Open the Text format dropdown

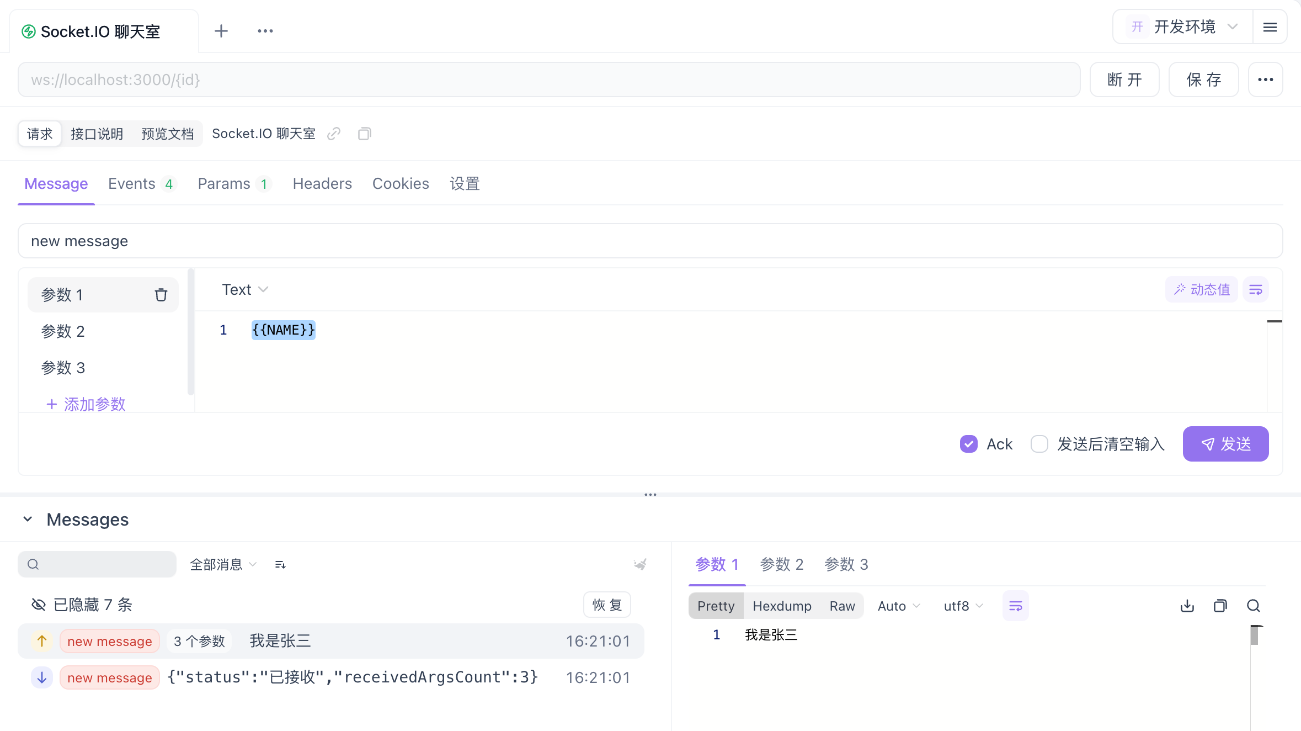[245, 290]
